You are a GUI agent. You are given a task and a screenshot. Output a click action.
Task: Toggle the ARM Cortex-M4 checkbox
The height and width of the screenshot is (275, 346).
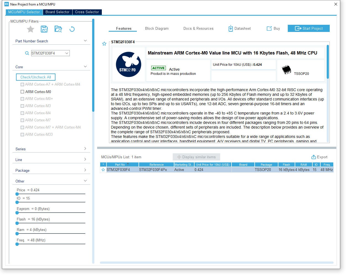tap(22, 113)
